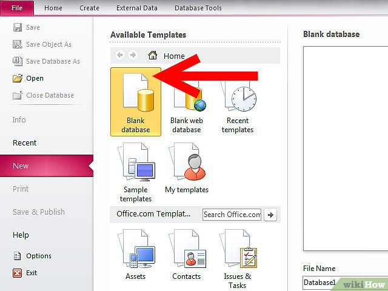Choose the Contacts template icon
The height and width of the screenshot is (291, 388).
187,249
